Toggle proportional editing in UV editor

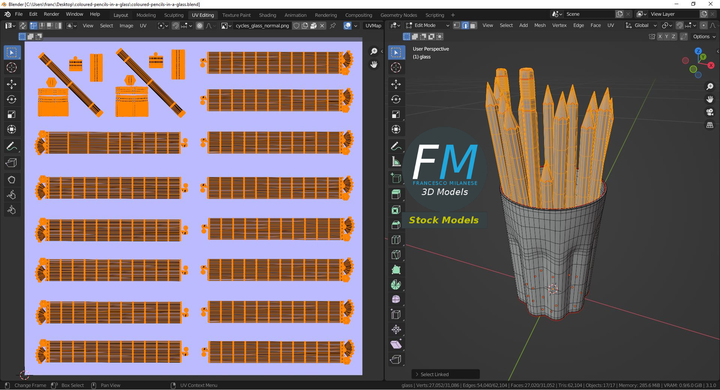[199, 26]
